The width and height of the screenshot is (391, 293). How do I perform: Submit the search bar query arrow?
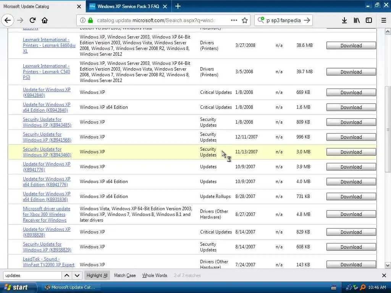(307, 20)
